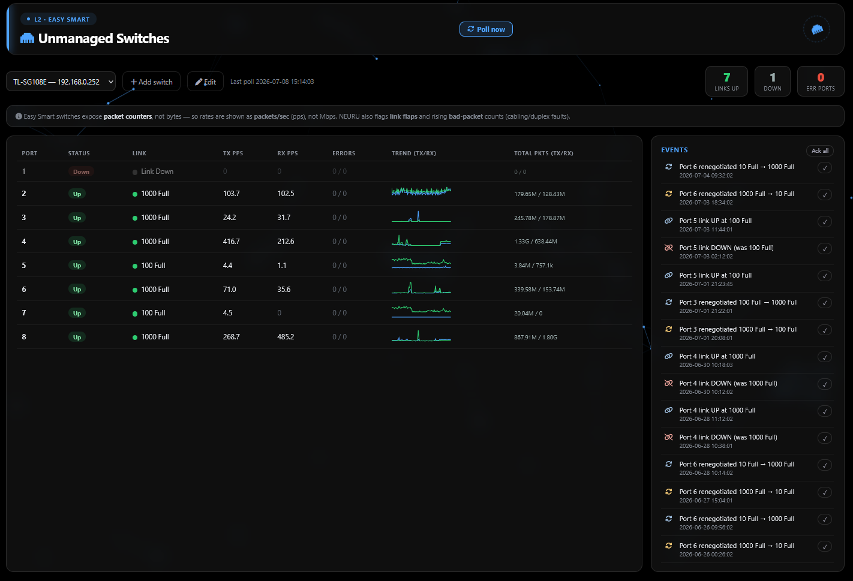Click the grey Link Down dot on port 1
This screenshot has height=581, width=853.
(x=135, y=172)
